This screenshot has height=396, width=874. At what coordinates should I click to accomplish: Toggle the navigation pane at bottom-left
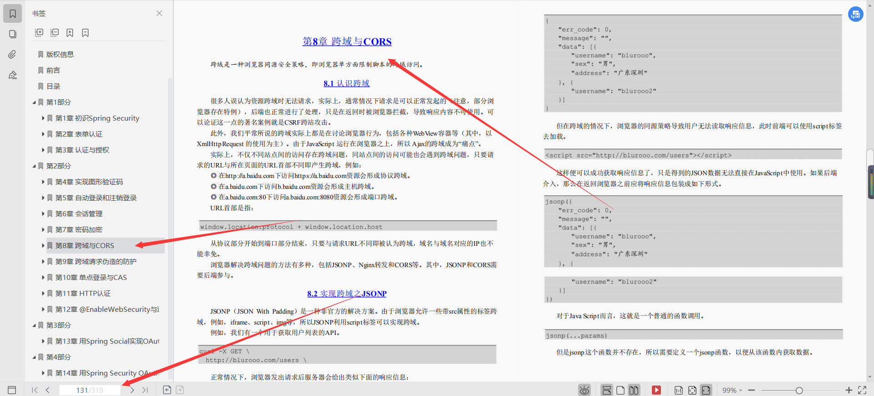coord(12,390)
